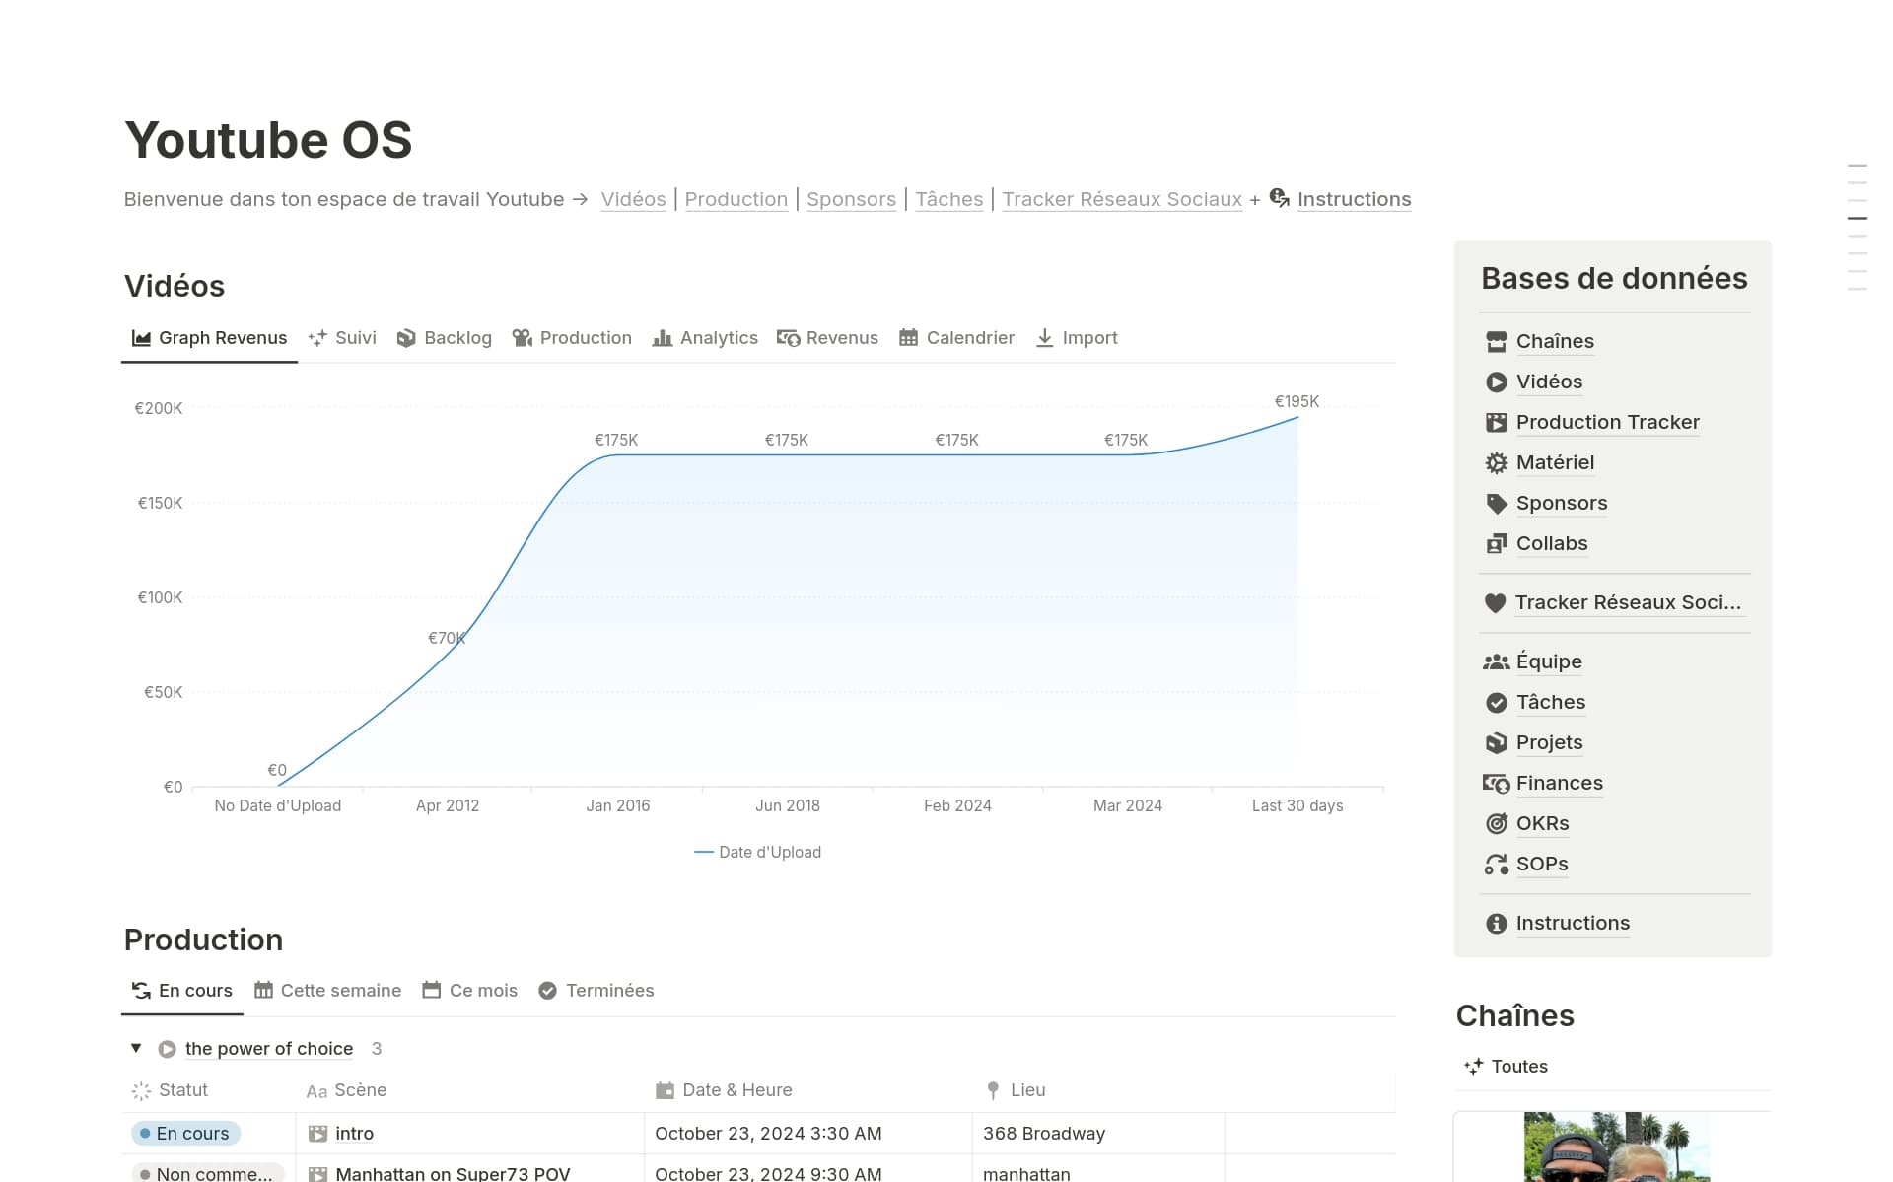Click the Équipe people icon
The width and height of the screenshot is (1893, 1182).
point(1496,661)
